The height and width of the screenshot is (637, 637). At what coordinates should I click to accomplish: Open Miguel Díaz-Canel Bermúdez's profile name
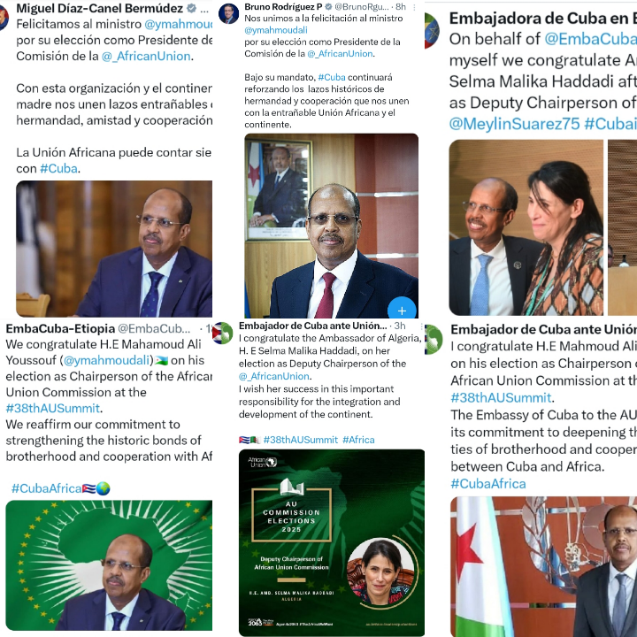(99, 8)
